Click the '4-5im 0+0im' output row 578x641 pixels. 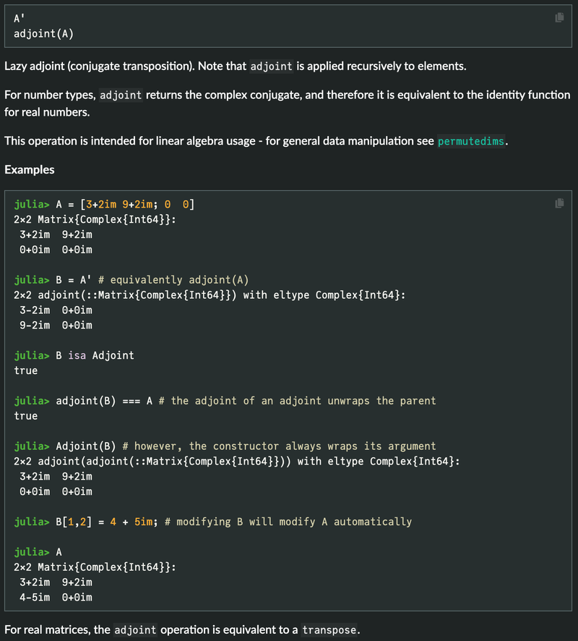point(56,598)
